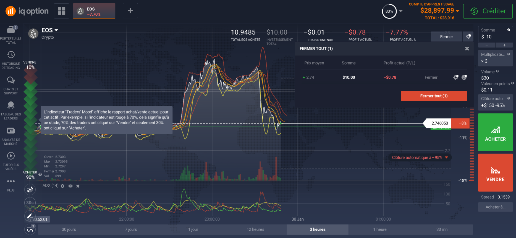
Task: Click the Acheter à... button
Action: (495, 207)
